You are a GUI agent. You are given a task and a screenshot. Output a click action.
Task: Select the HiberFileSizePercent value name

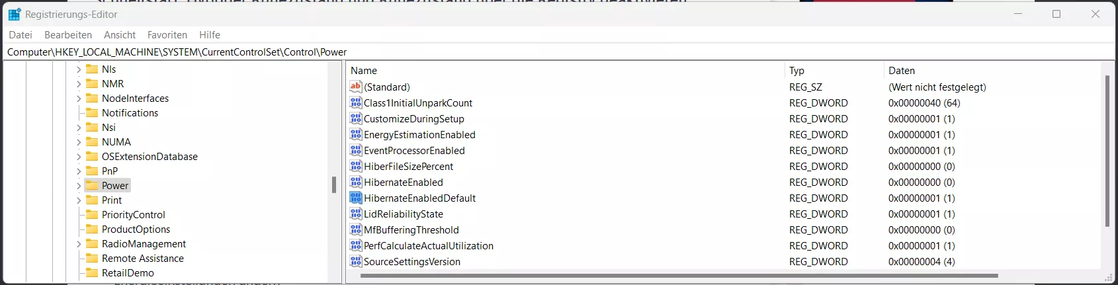pyautogui.click(x=409, y=166)
